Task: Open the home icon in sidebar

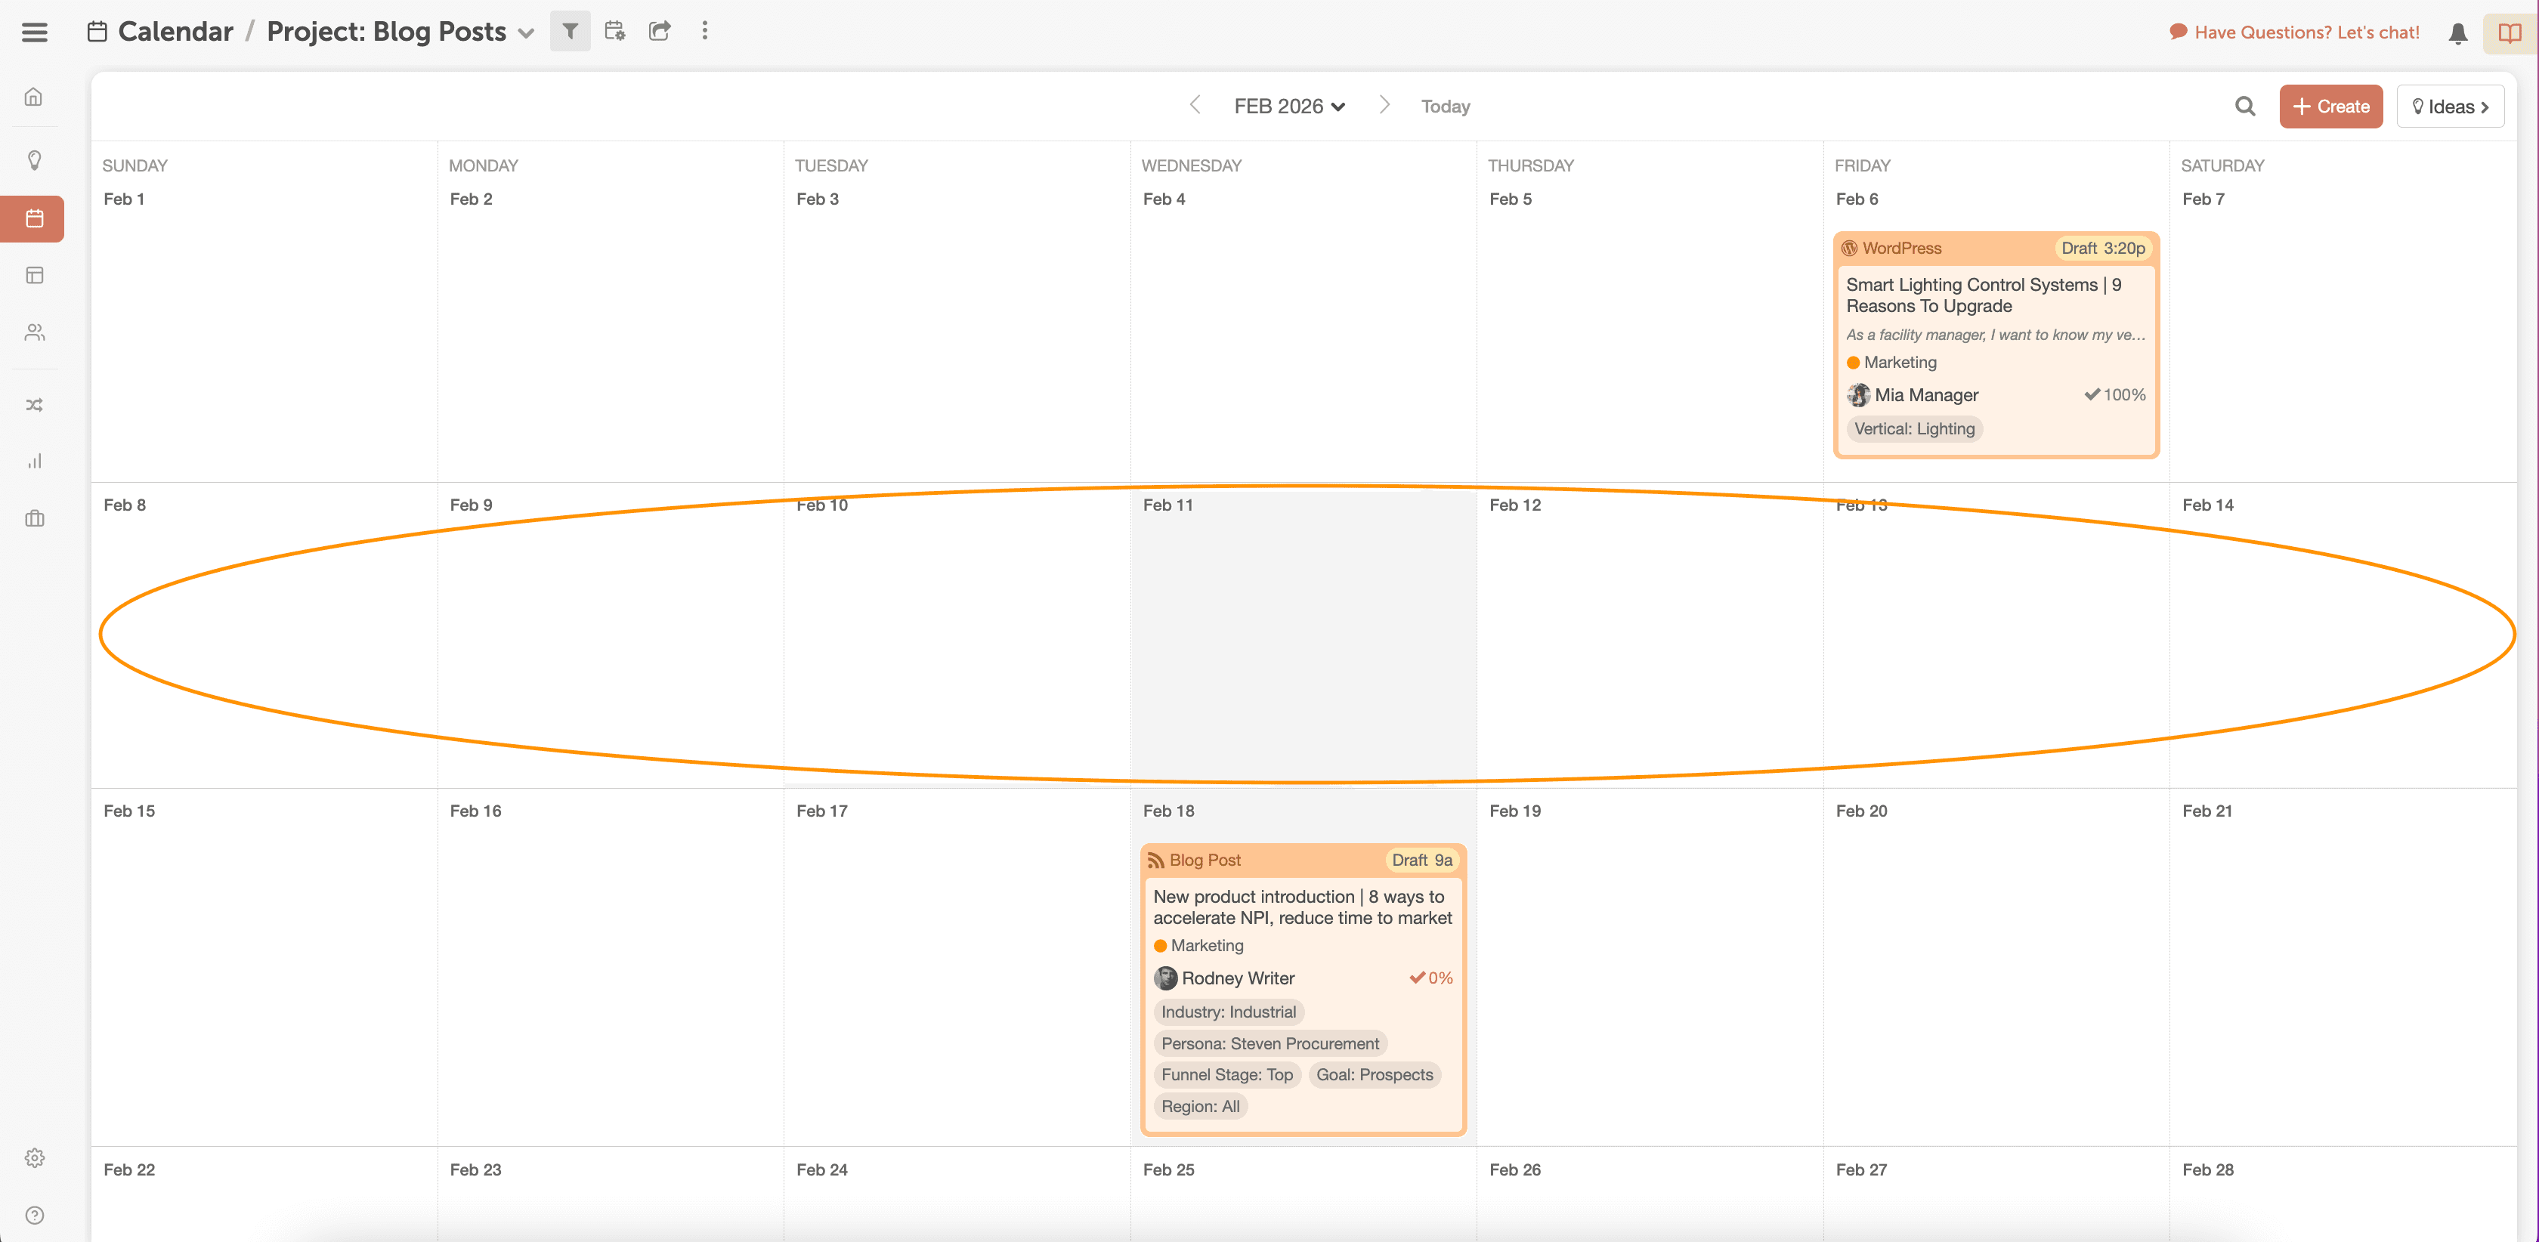Action: coord(35,97)
